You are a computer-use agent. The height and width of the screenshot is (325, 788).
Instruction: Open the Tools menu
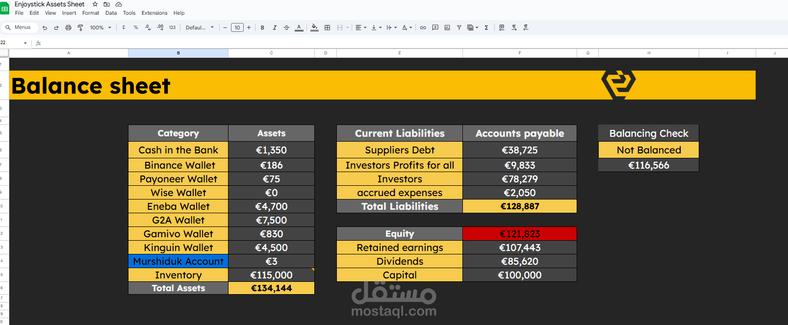[x=129, y=13]
